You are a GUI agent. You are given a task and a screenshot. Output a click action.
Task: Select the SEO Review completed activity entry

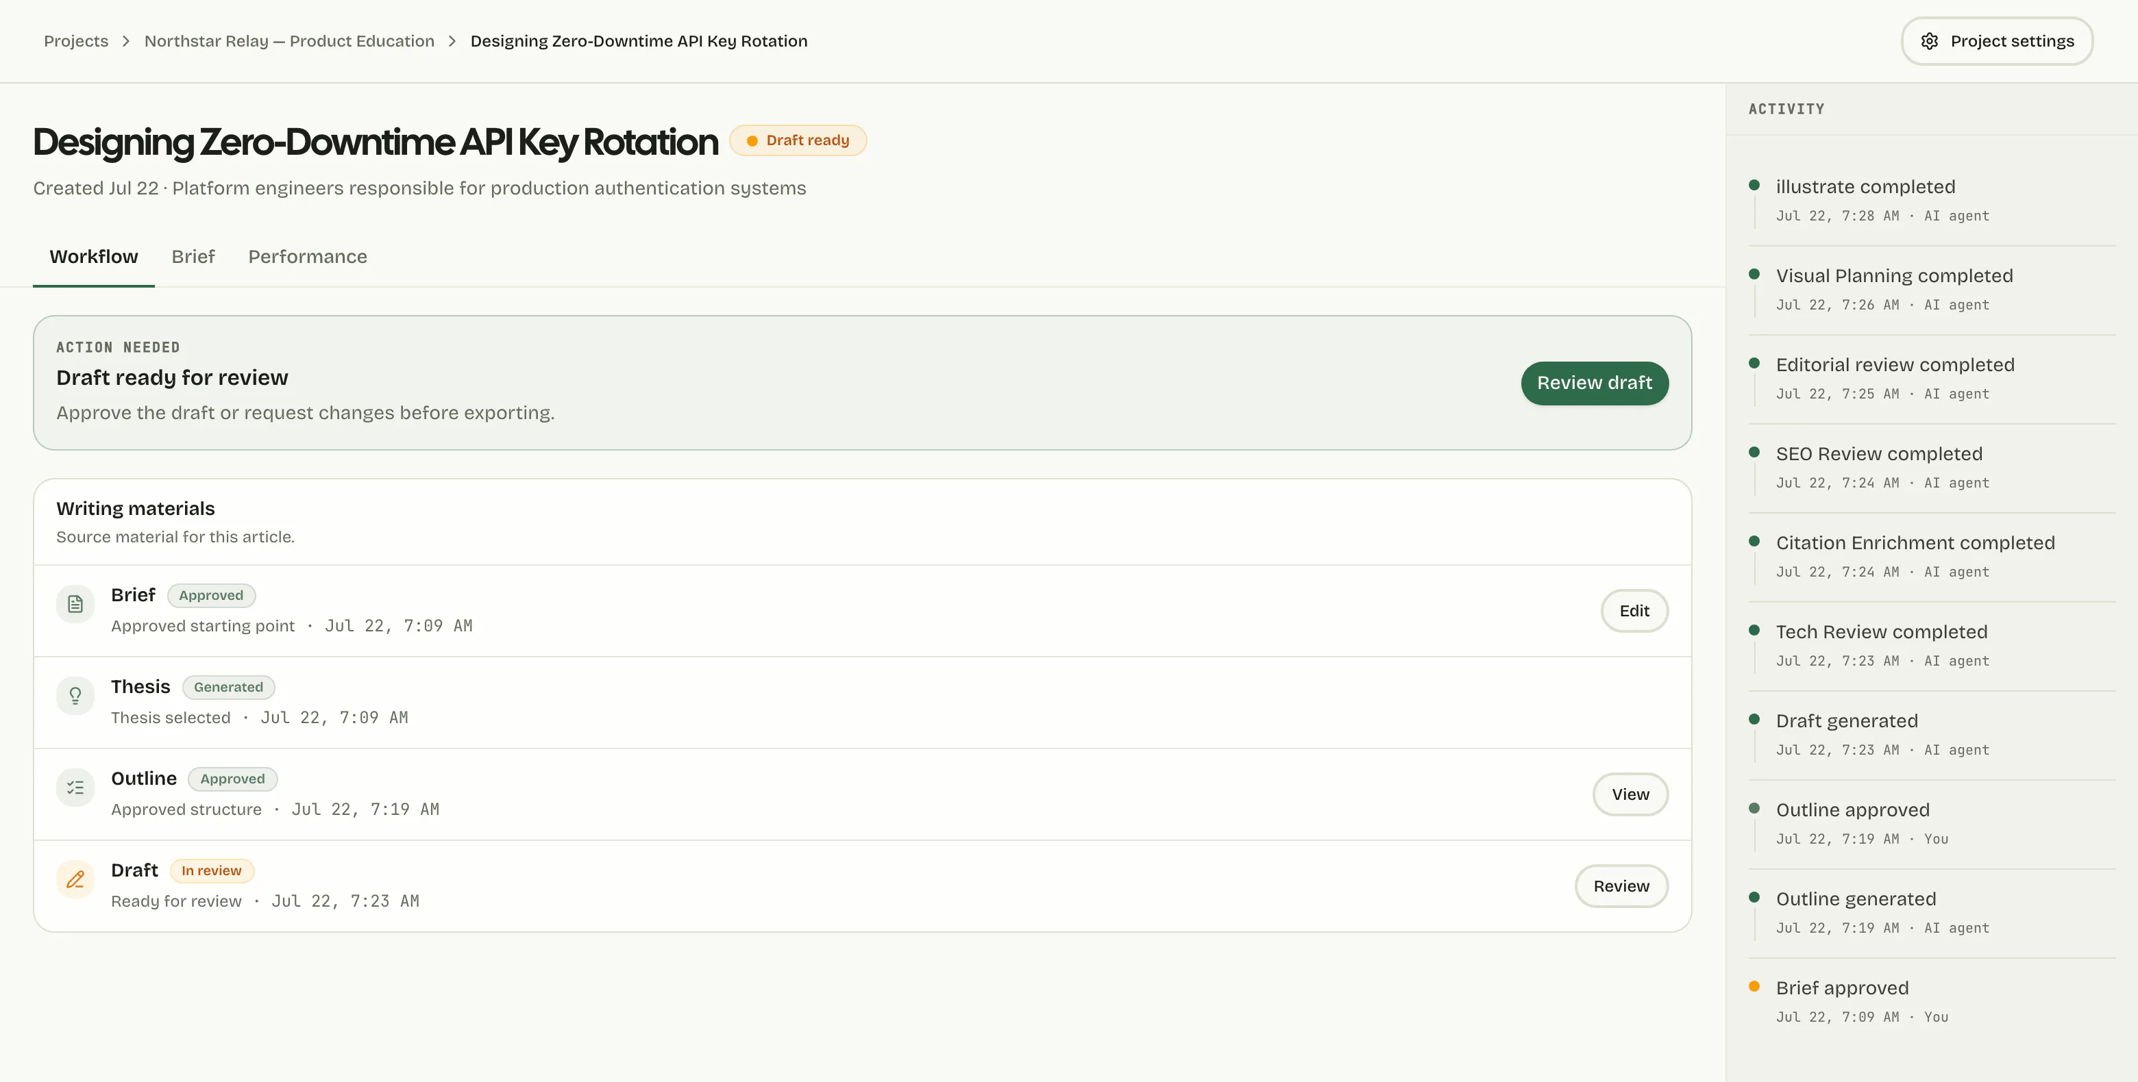pos(1932,468)
